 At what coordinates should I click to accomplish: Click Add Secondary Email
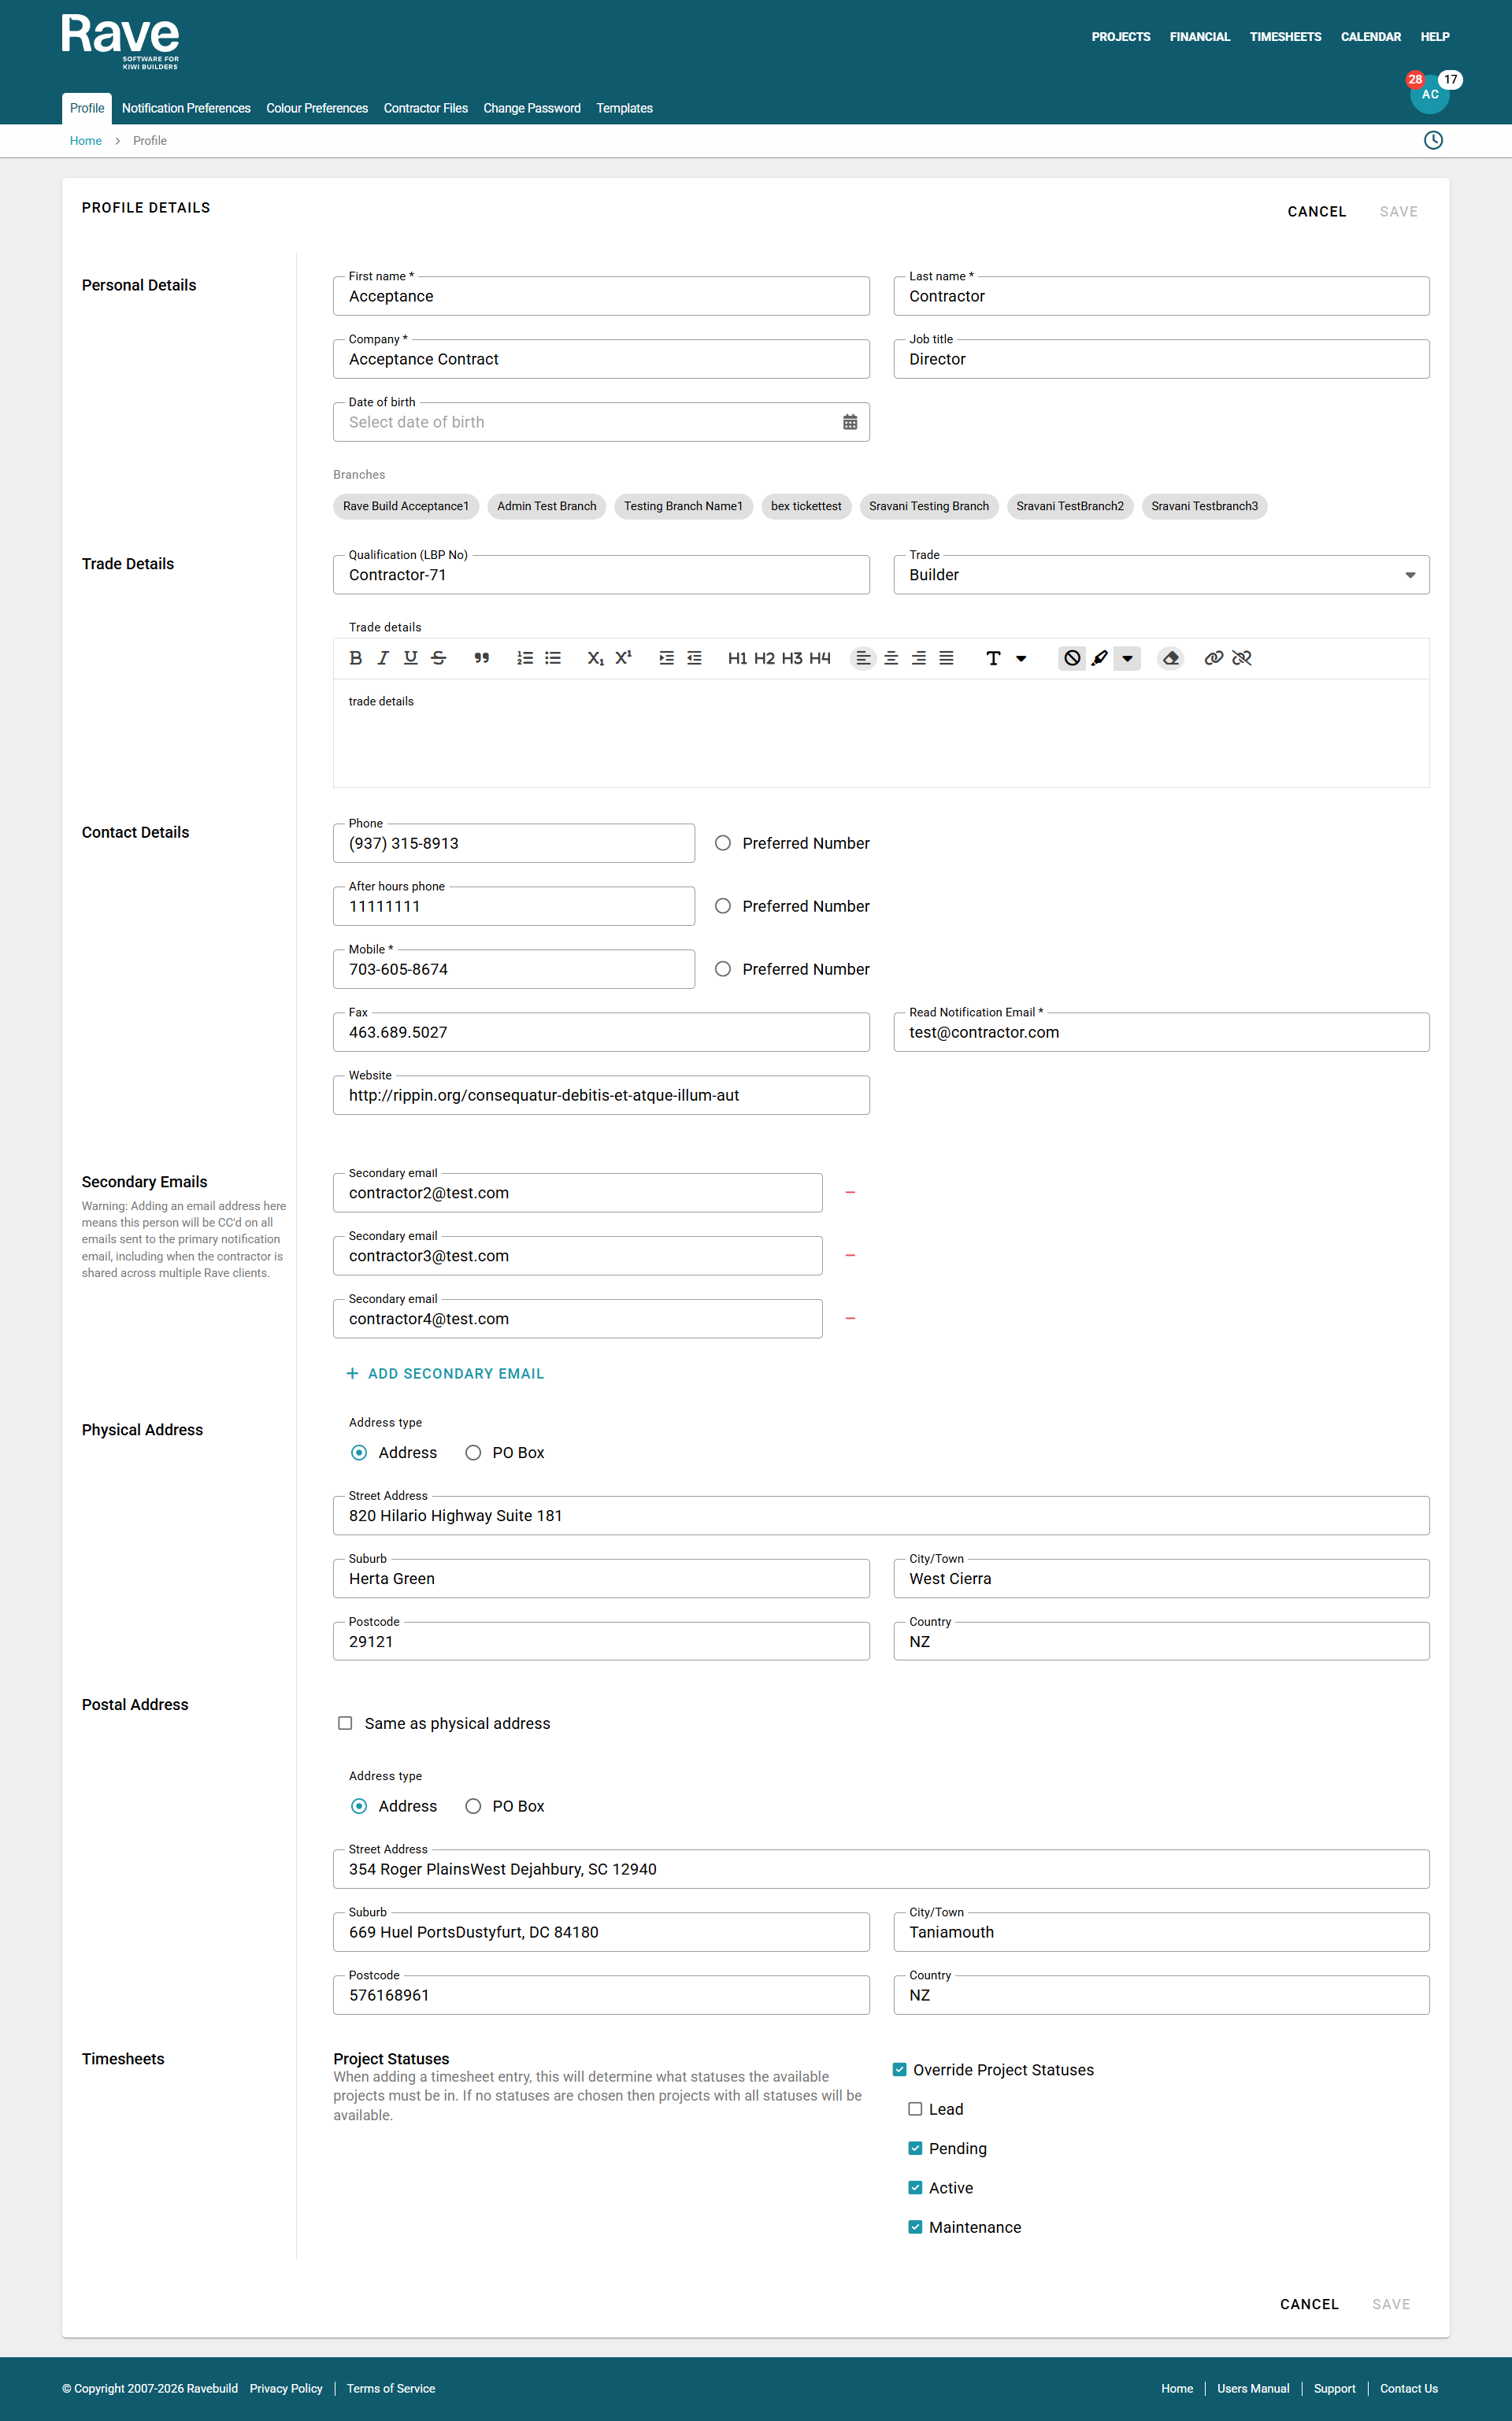click(445, 1375)
